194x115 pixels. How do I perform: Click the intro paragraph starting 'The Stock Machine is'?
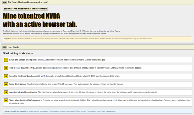click(x=61, y=32)
